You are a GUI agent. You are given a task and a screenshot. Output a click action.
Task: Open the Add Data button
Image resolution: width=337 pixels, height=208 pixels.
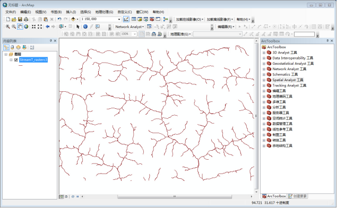click(73, 19)
